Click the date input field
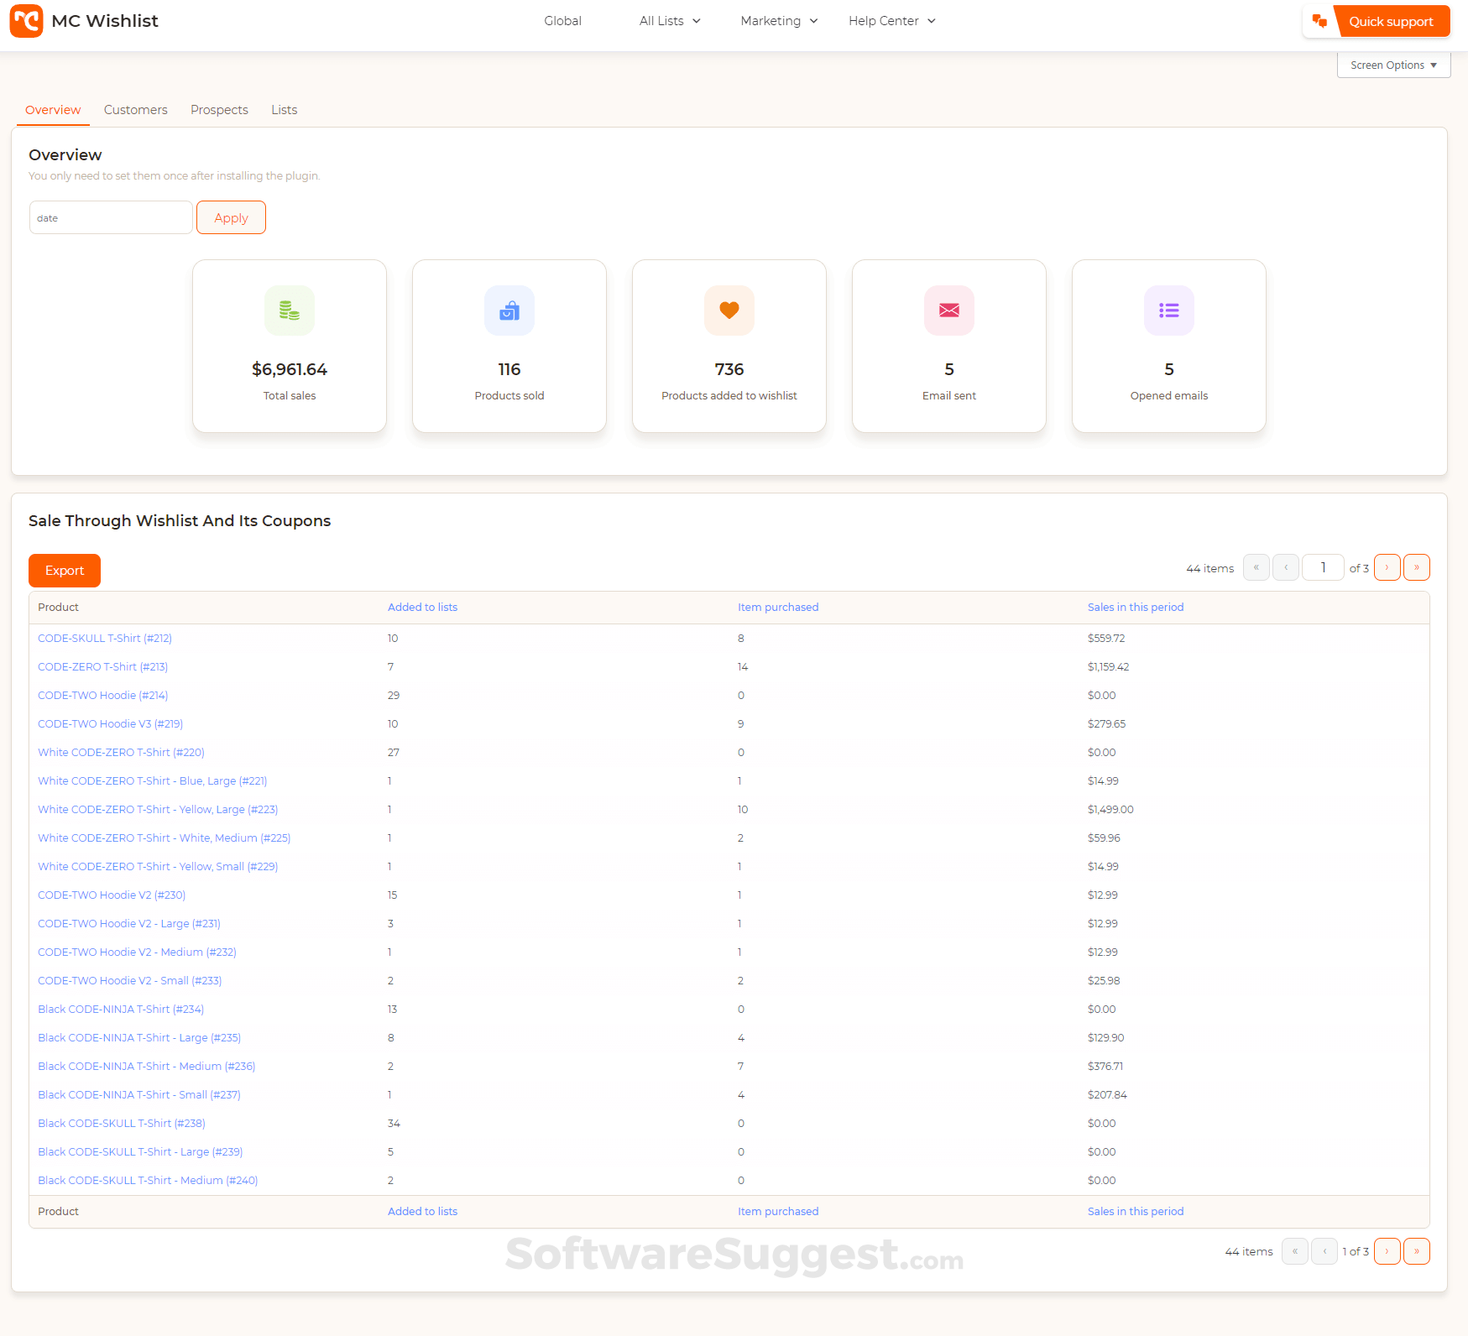1468x1336 pixels. point(110,217)
